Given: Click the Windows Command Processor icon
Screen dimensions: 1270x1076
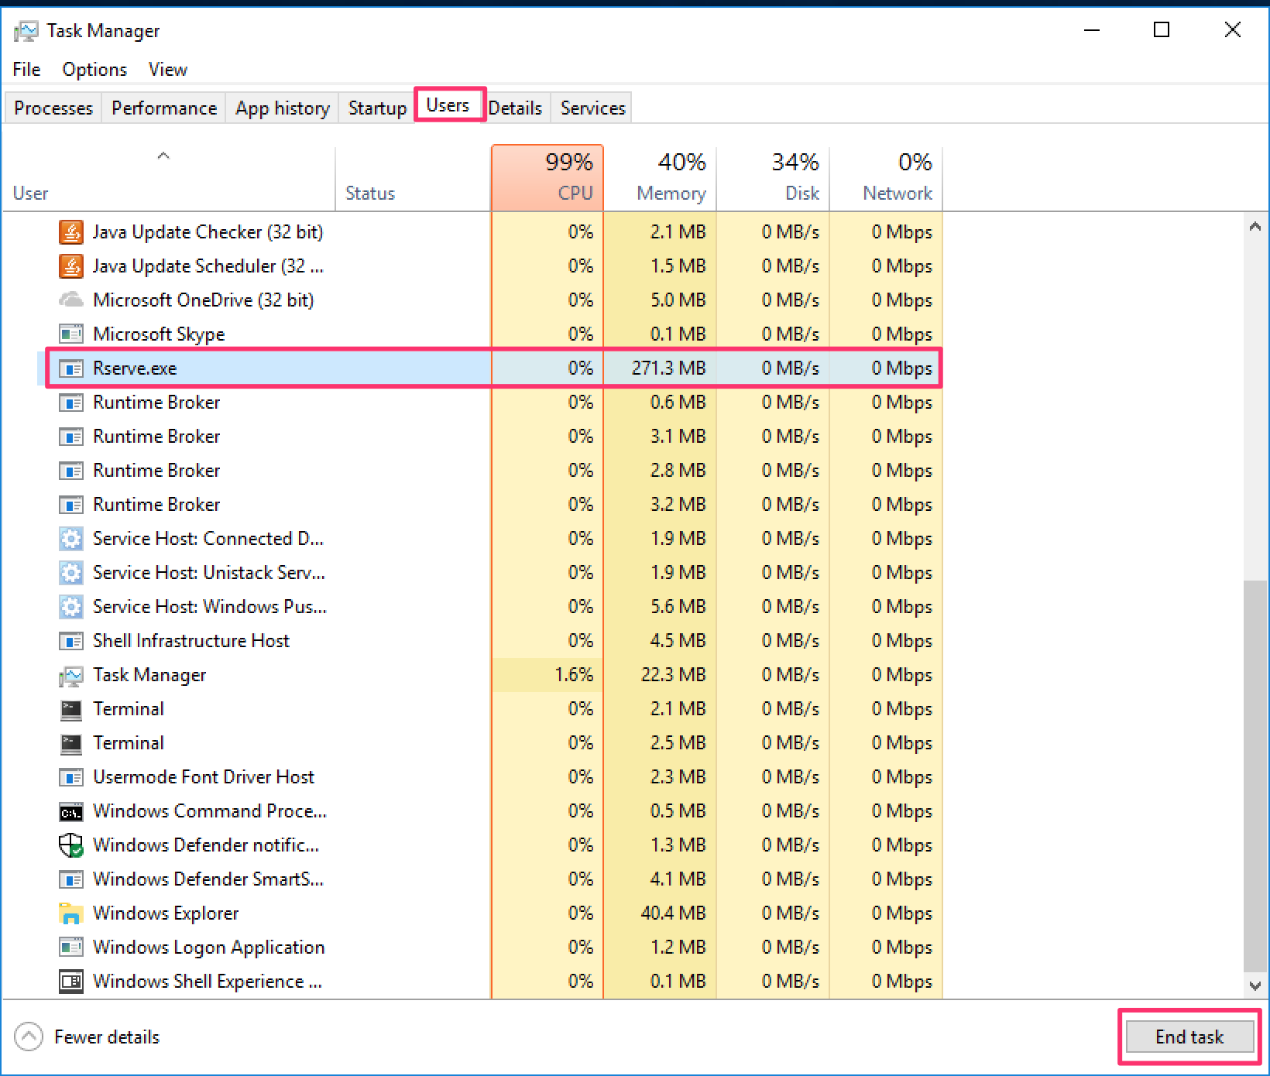Looking at the screenshot, I should coord(71,812).
